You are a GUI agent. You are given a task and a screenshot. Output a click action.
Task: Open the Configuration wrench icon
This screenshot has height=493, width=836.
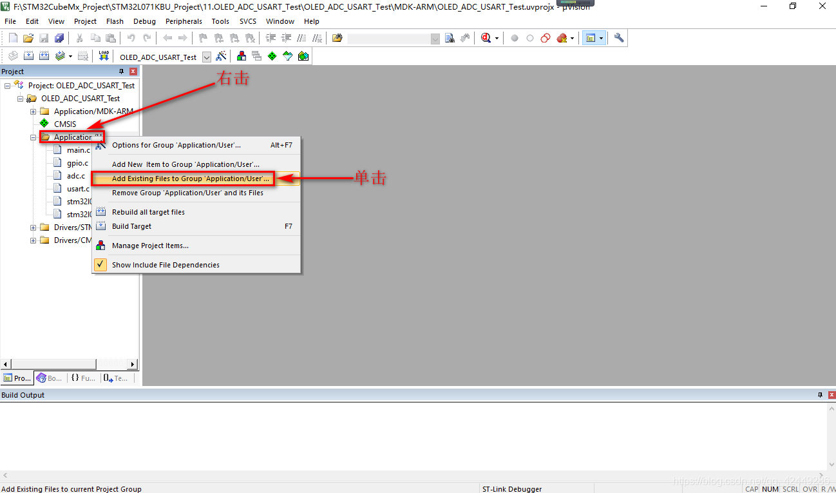point(619,38)
